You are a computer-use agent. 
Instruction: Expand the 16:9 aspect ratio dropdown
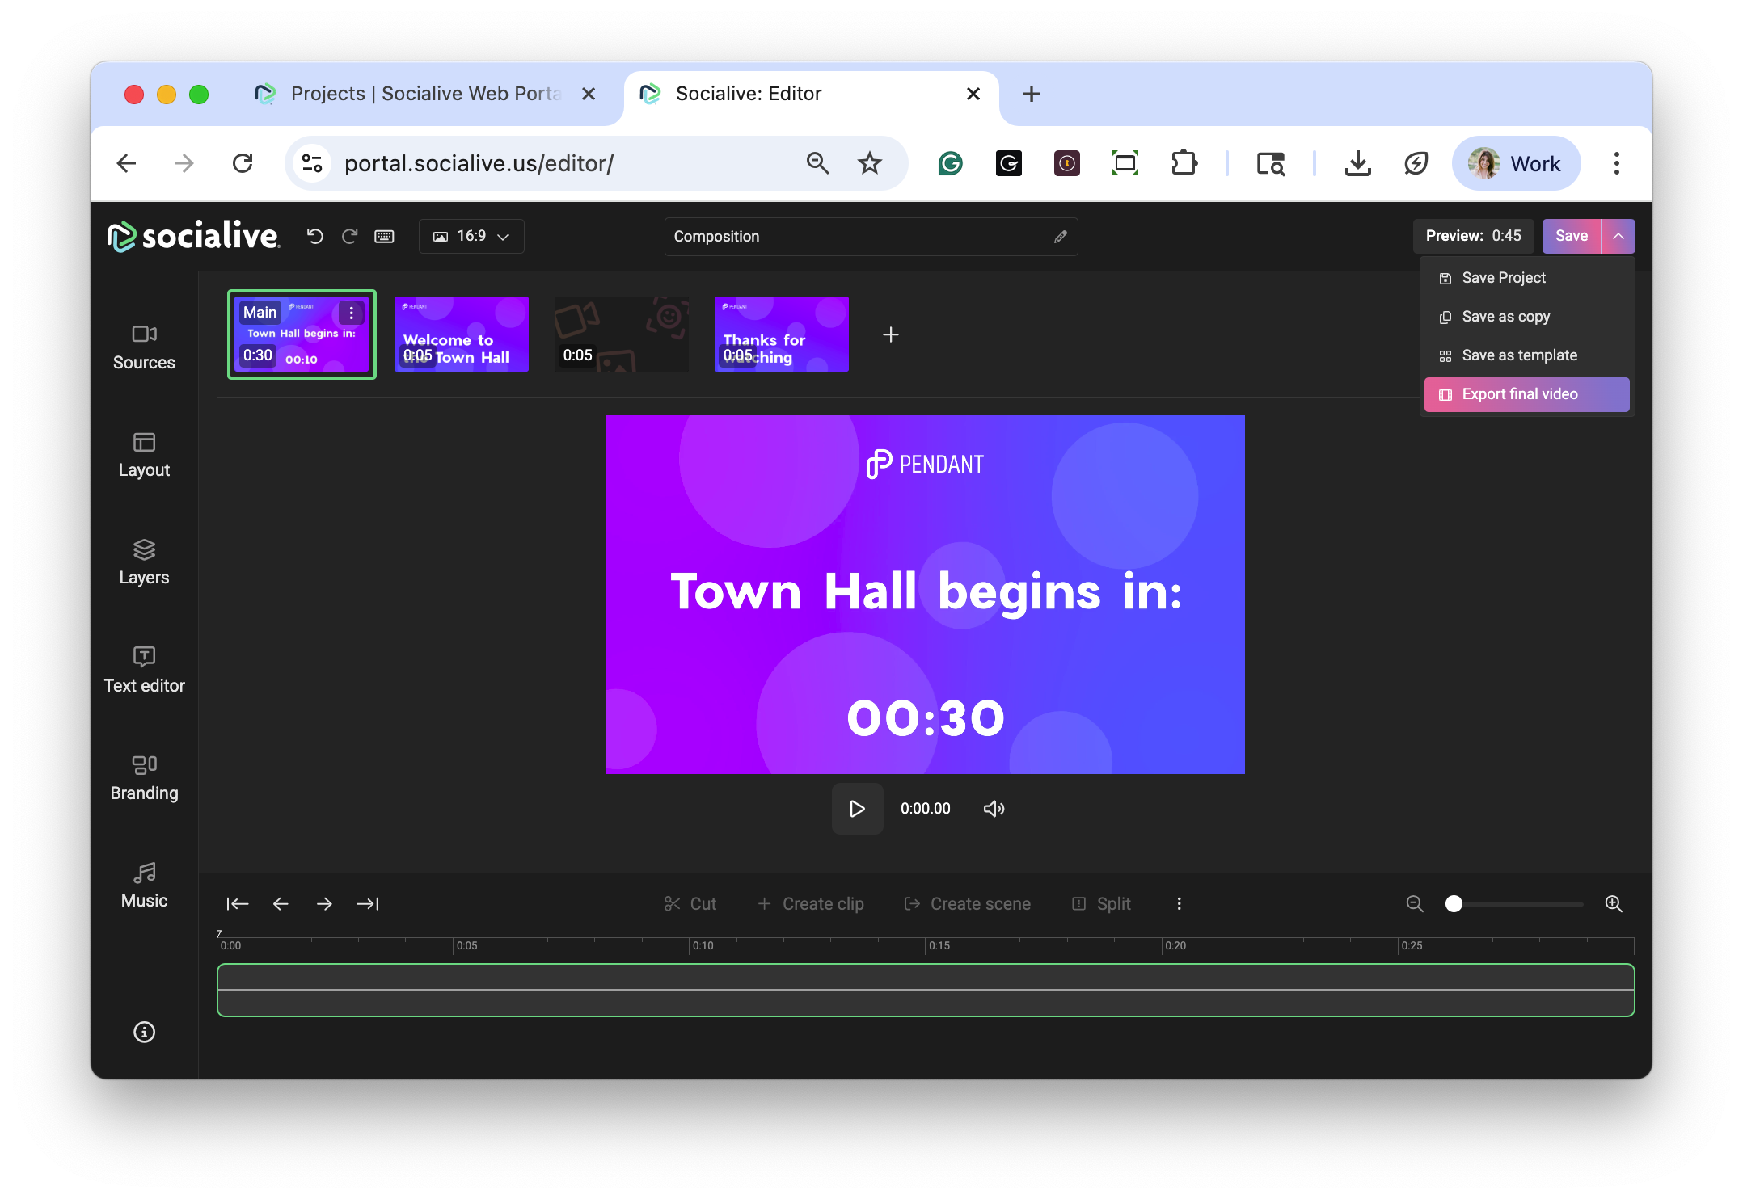tap(471, 236)
